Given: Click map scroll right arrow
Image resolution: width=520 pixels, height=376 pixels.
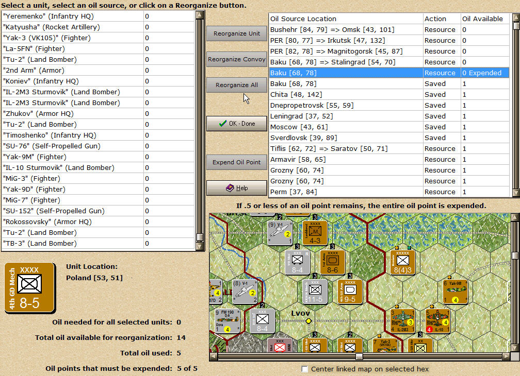Looking at the screenshot, I should tap(506, 357).
